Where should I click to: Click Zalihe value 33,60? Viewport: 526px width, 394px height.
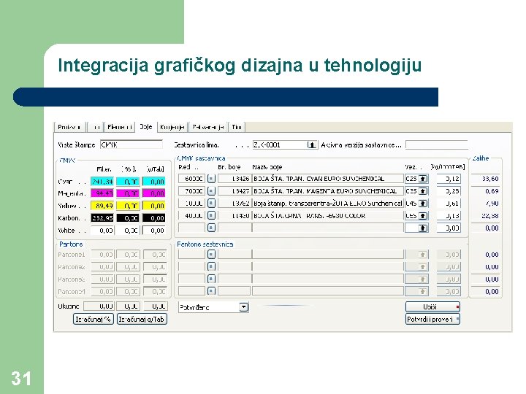490,179
